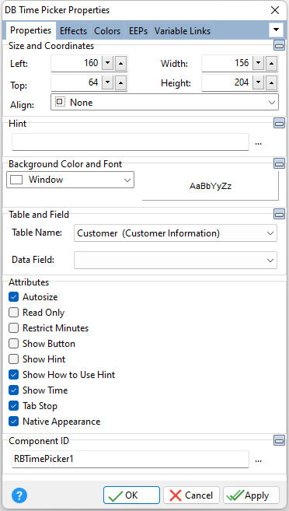The width and height of the screenshot is (289, 511).
Task: Collapse the Hint section
Action: tap(279, 123)
